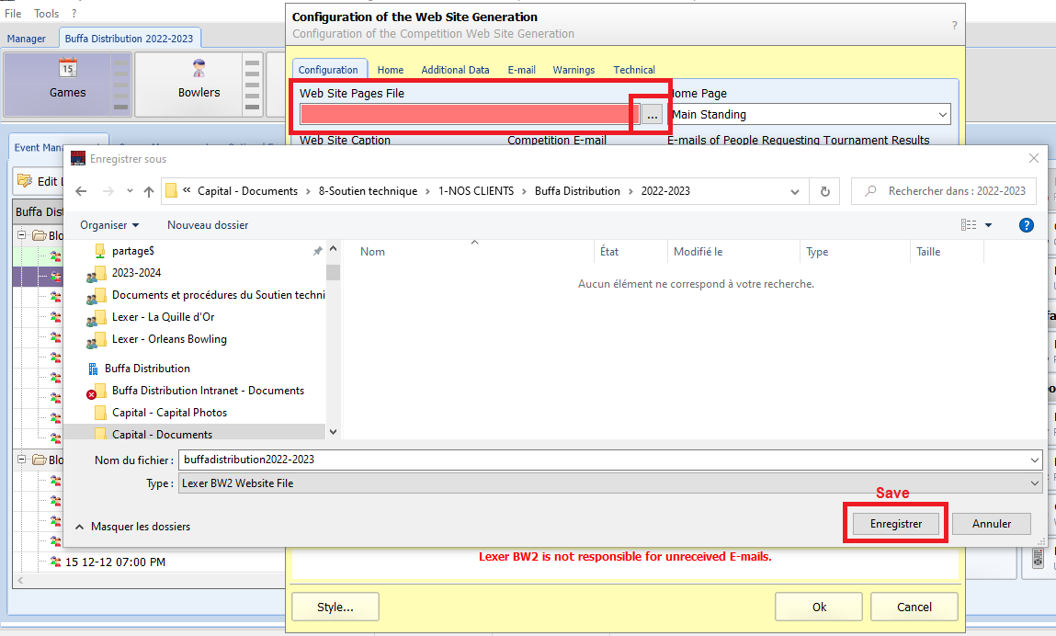Select the 'partage$' network folder
1056x636 pixels.
click(x=132, y=251)
